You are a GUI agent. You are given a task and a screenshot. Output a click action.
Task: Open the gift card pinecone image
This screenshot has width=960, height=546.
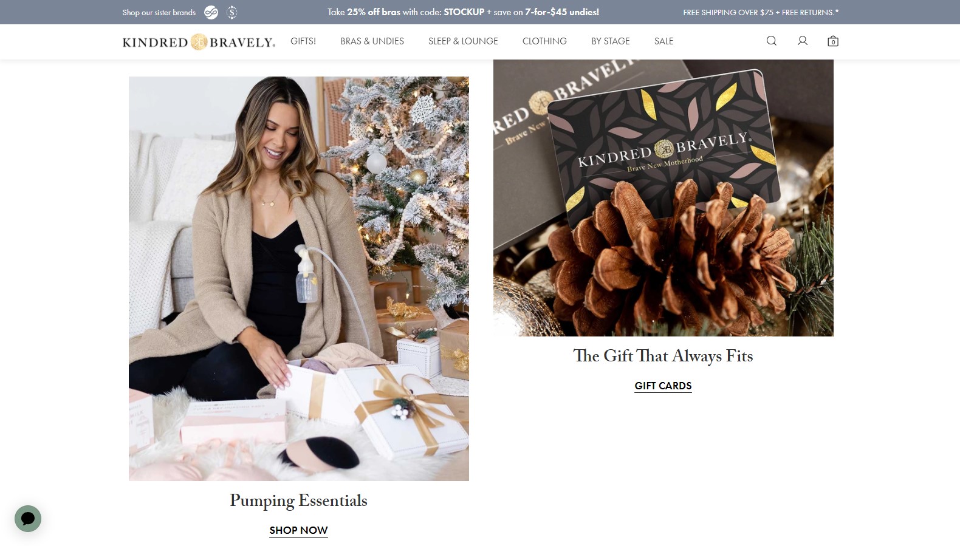(663, 198)
